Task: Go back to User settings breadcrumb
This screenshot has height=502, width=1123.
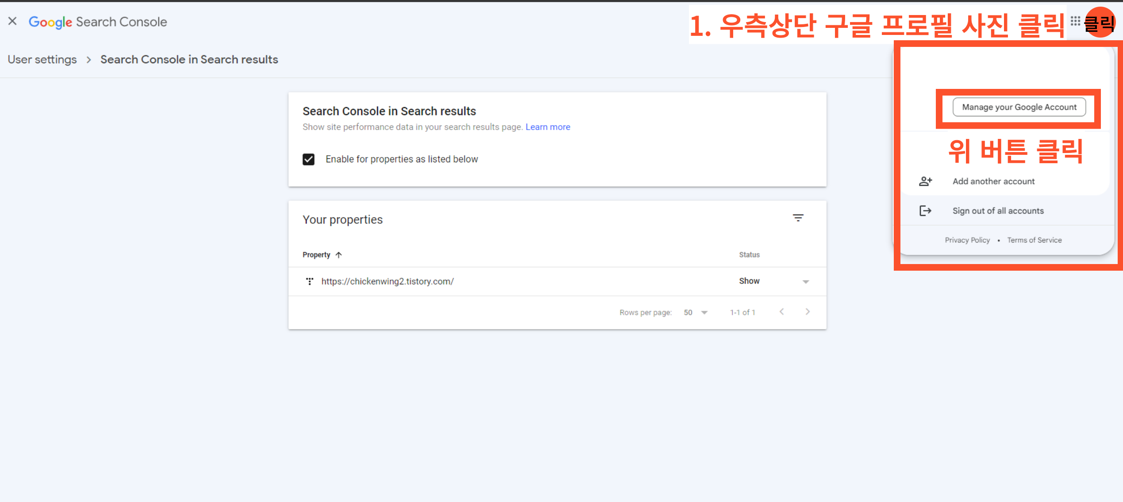Action: pos(42,59)
